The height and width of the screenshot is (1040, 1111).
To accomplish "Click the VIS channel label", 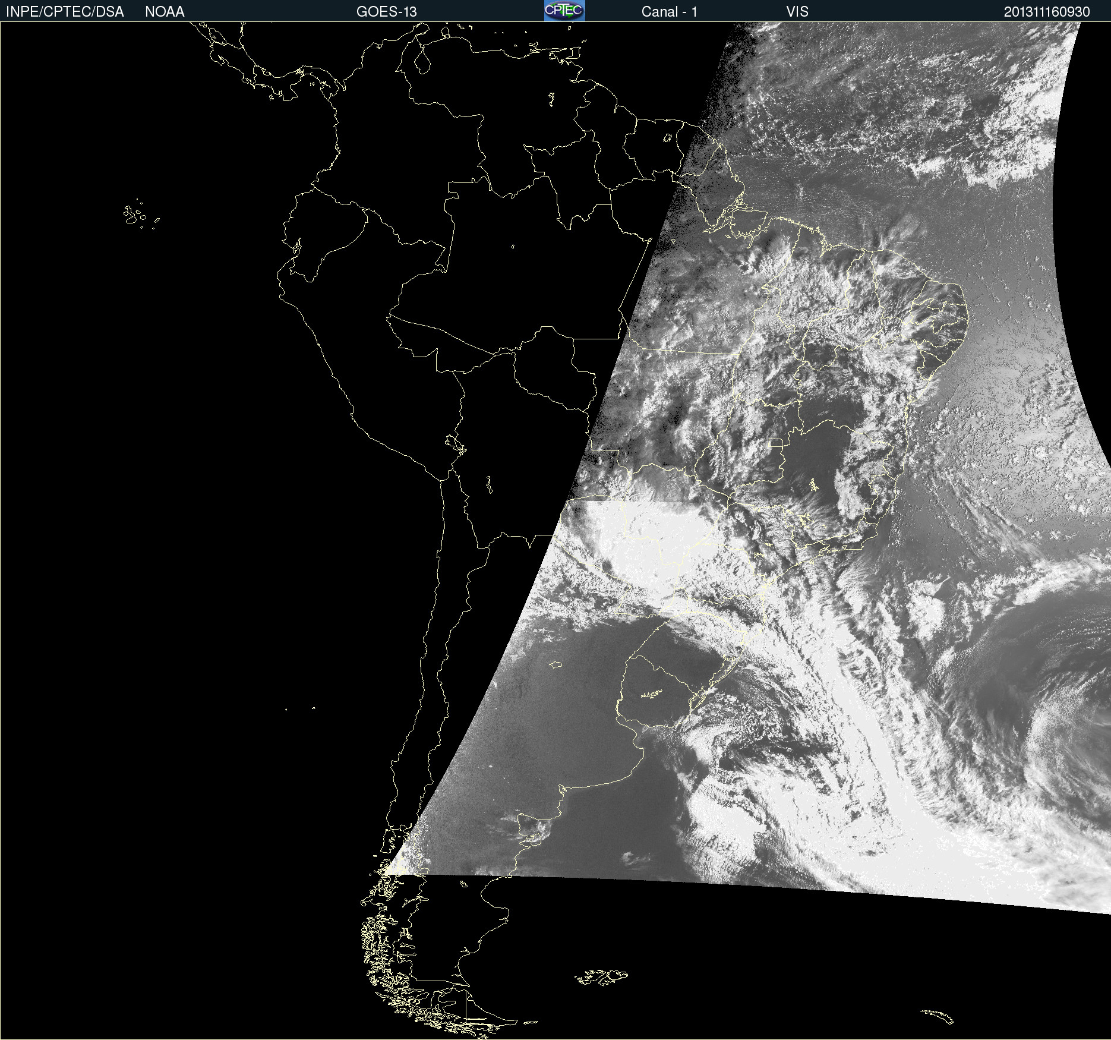I will pyautogui.click(x=797, y=12).
